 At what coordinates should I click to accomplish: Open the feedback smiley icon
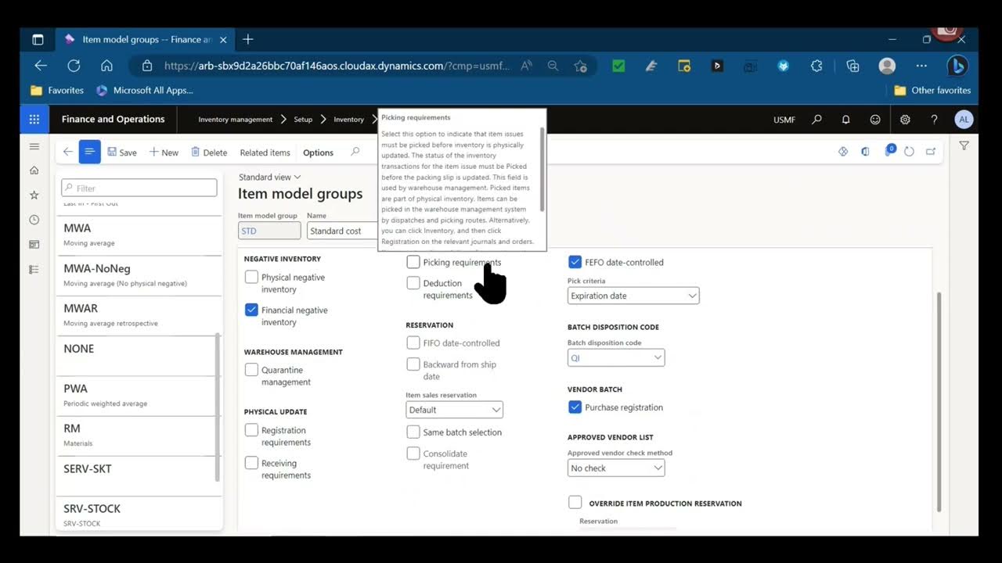click(875, 120)
